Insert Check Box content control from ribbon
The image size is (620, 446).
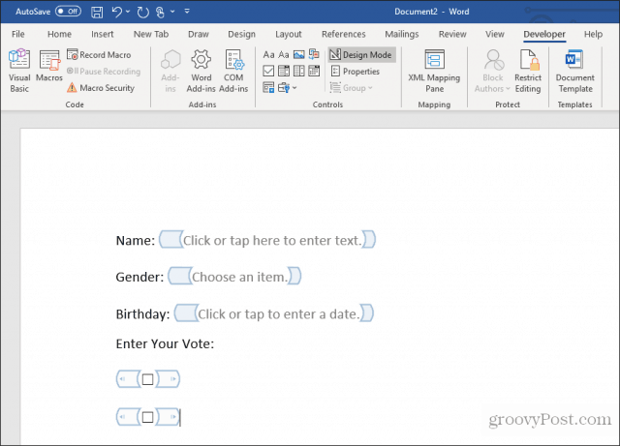point(268,71)
